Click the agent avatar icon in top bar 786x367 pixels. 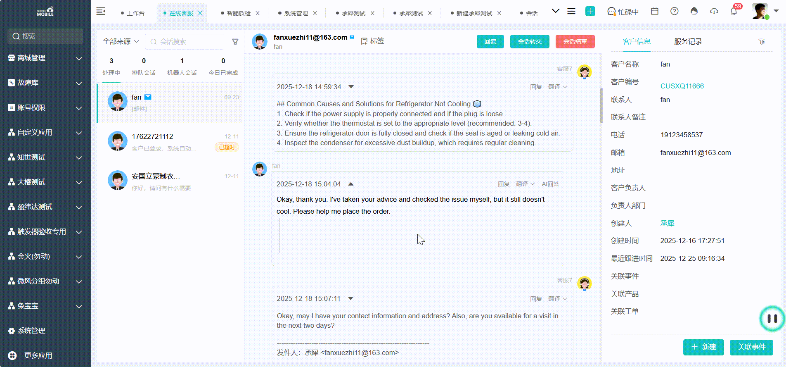click(x=694, y=11)
